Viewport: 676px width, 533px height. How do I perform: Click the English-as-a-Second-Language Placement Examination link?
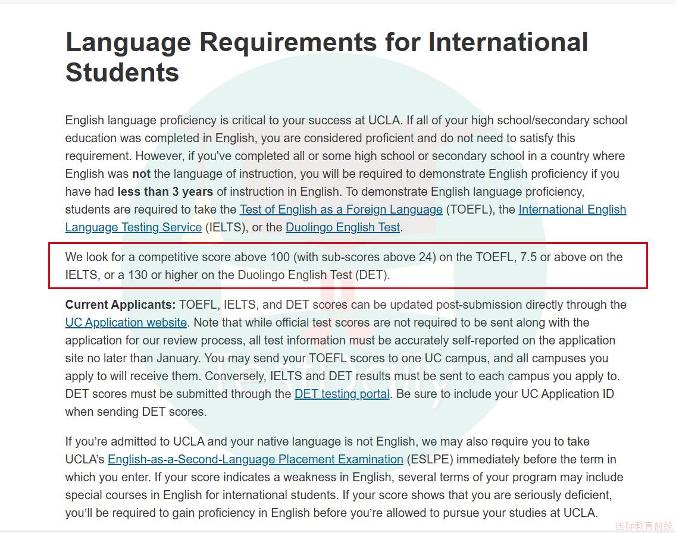255,459
